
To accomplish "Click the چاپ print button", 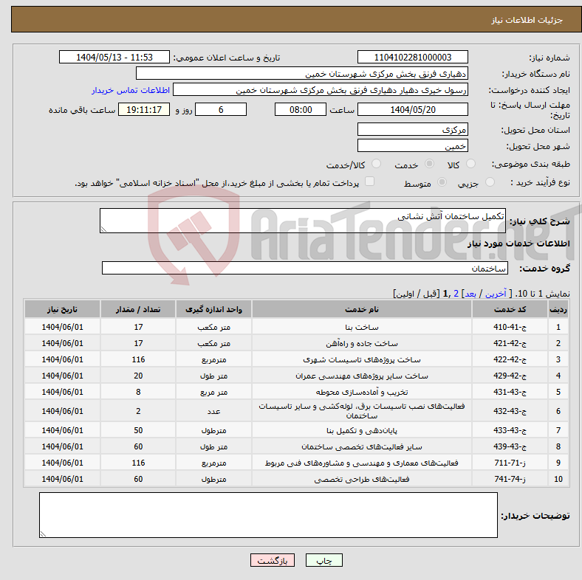I will click(323, 560).
